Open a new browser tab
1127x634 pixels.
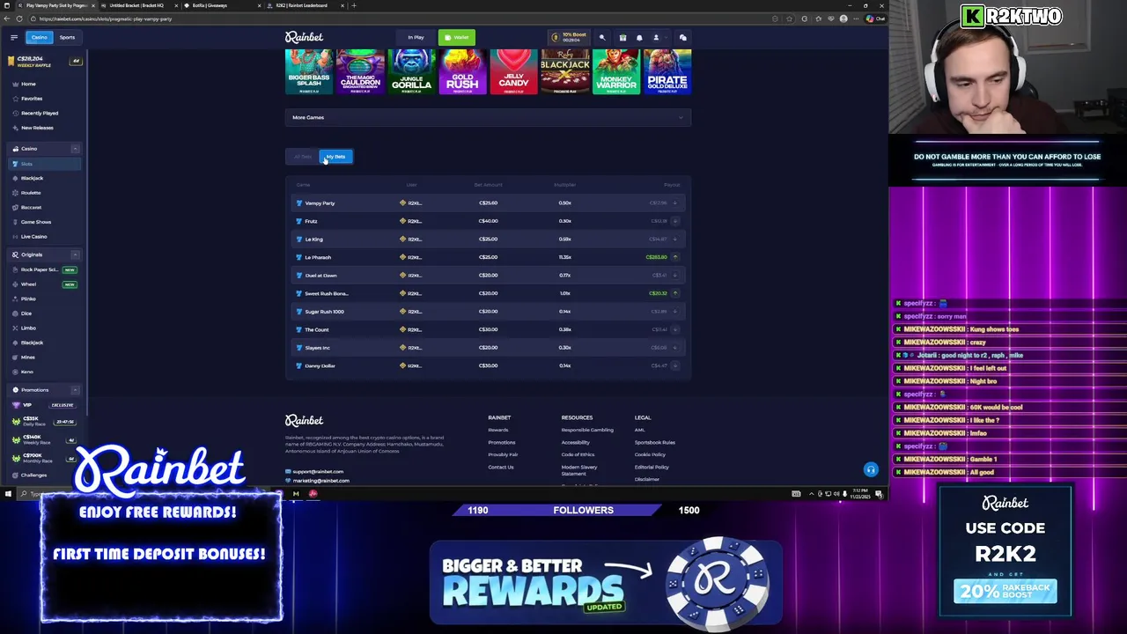click(x=354, y=5)
